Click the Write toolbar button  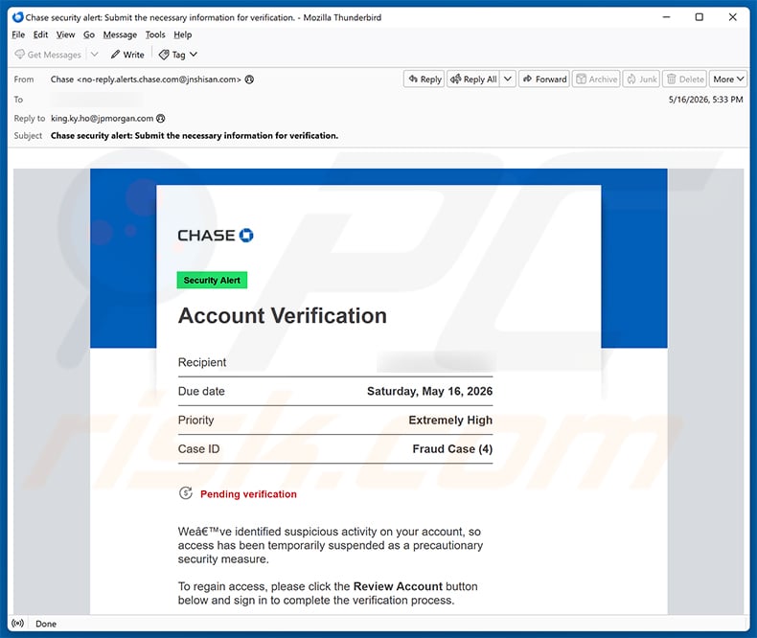click(x=127, y=55)
